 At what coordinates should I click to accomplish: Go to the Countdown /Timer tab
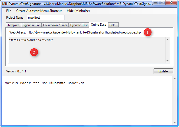pos(55,25)
